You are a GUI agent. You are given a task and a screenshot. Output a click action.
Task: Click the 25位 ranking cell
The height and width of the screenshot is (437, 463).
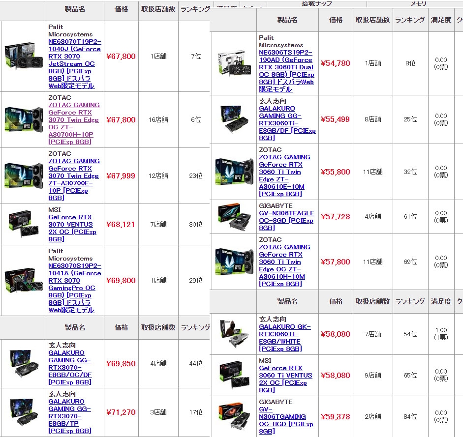point(410,119)
